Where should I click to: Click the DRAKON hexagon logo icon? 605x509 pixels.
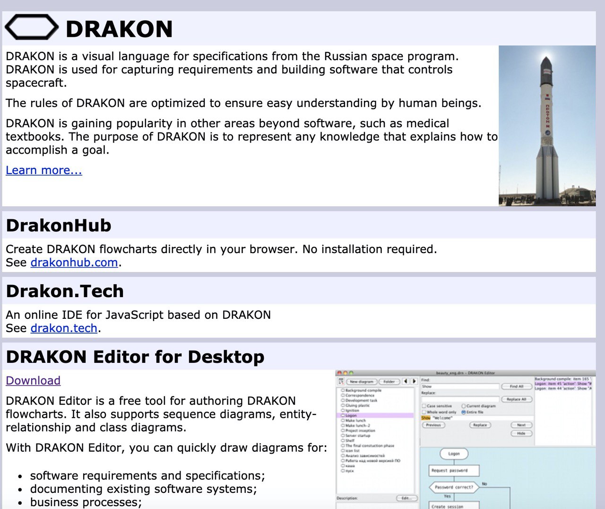click(x=32, y=27)
